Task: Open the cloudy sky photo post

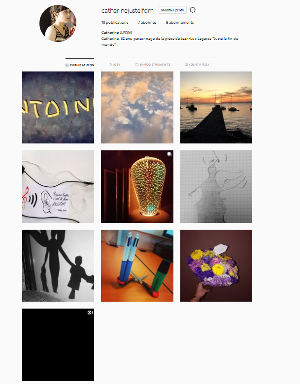Action: pyautogui.click(x=137, y=107)
